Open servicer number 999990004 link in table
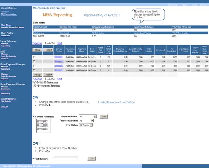The width and height of the screenshot is (209, 168). [x=59, y=70]
